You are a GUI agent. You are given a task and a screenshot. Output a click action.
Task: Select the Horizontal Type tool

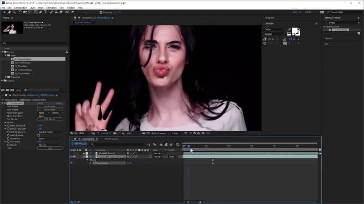pyautogui.click(x=45, y=12)
